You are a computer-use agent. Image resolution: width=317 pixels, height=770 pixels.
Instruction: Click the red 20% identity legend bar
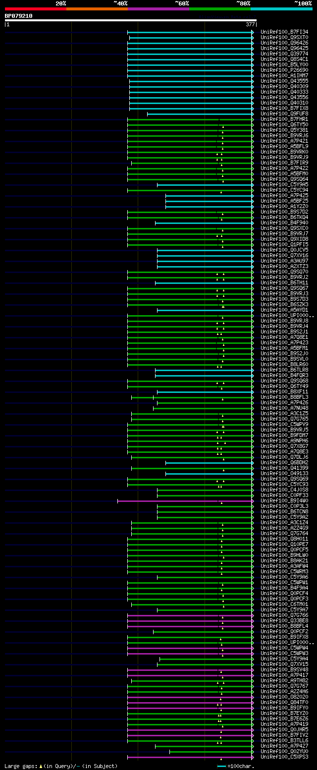pos(36,9)
